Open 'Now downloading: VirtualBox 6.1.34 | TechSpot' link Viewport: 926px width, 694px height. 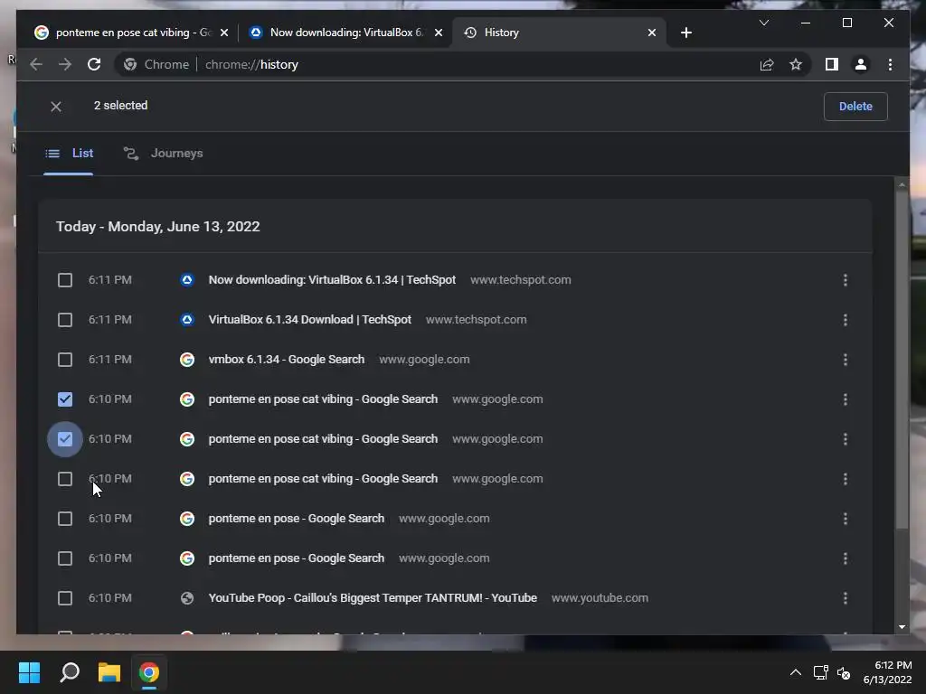[x=332, y=280]
